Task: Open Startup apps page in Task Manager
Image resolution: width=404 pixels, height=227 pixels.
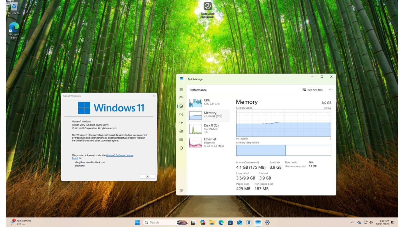Action: (181, 123)
